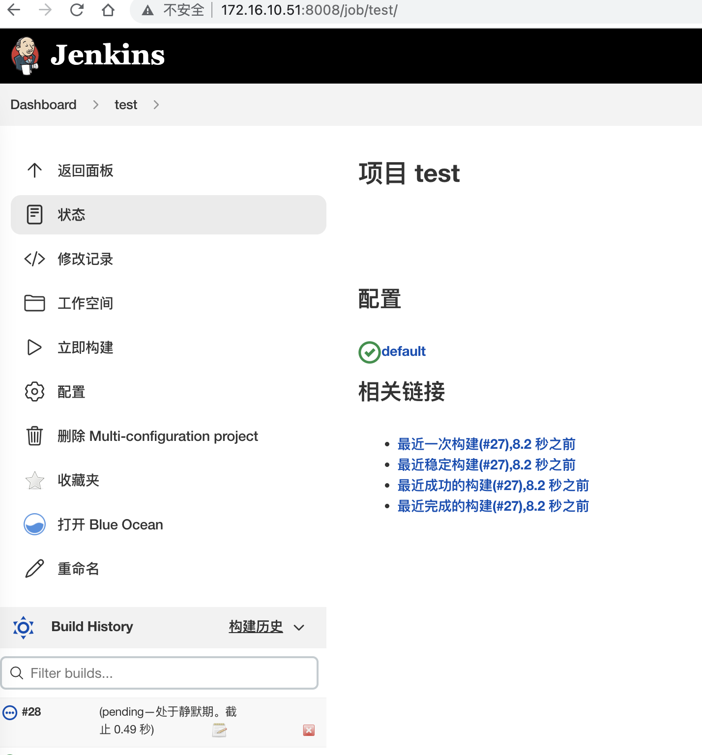
Task: Click the notepad icon for build #28
Action: [x=219, y=730]
